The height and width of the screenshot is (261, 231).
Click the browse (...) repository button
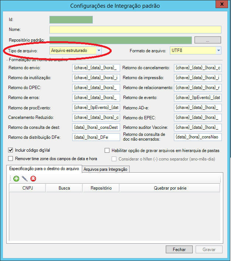tap(208, 40)
